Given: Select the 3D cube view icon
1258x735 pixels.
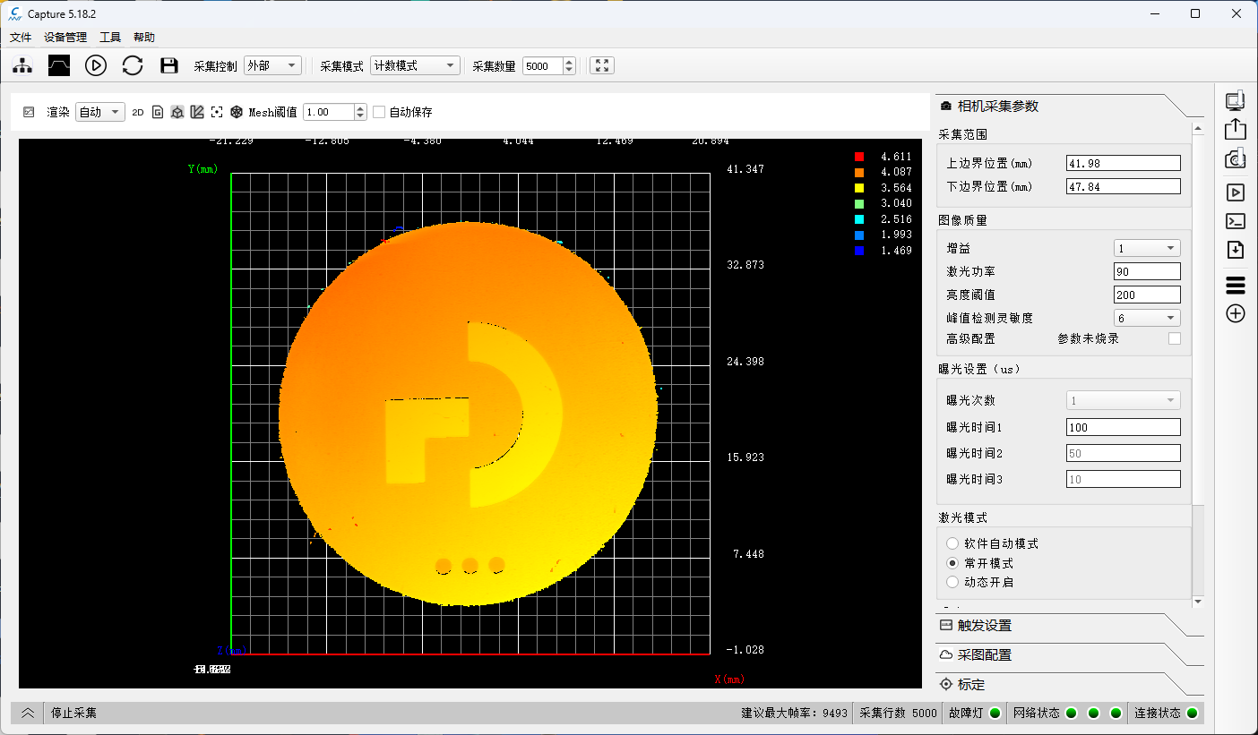Looking at the screenshot, I should (177, 112).
